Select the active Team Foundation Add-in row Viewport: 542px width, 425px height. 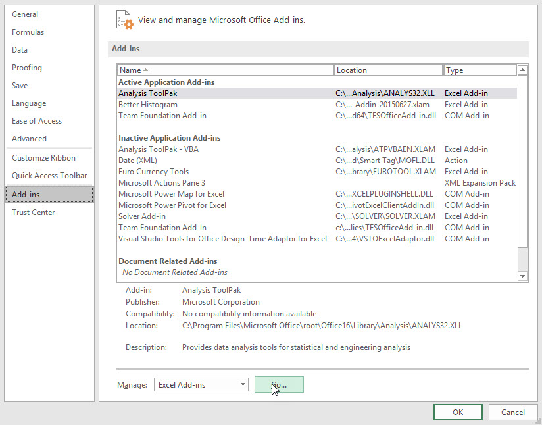pos(317,116)
